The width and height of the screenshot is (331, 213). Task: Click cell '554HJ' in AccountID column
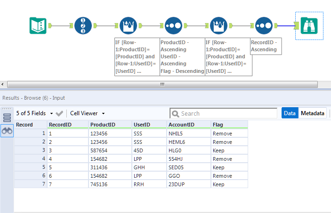tap(189, 159)
